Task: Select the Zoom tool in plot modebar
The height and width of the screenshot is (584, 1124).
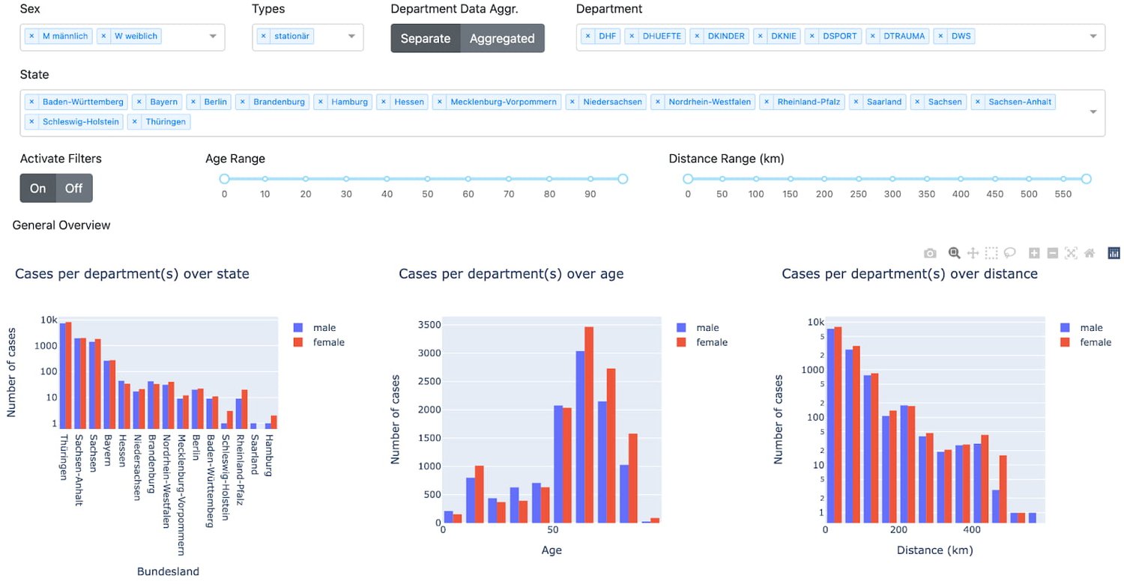Action: click(x=955, y=253)
